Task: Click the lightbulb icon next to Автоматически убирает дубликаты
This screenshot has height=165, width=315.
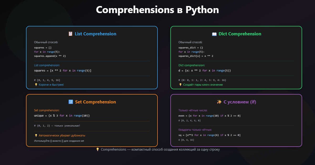Action: (x=36, y=135)
